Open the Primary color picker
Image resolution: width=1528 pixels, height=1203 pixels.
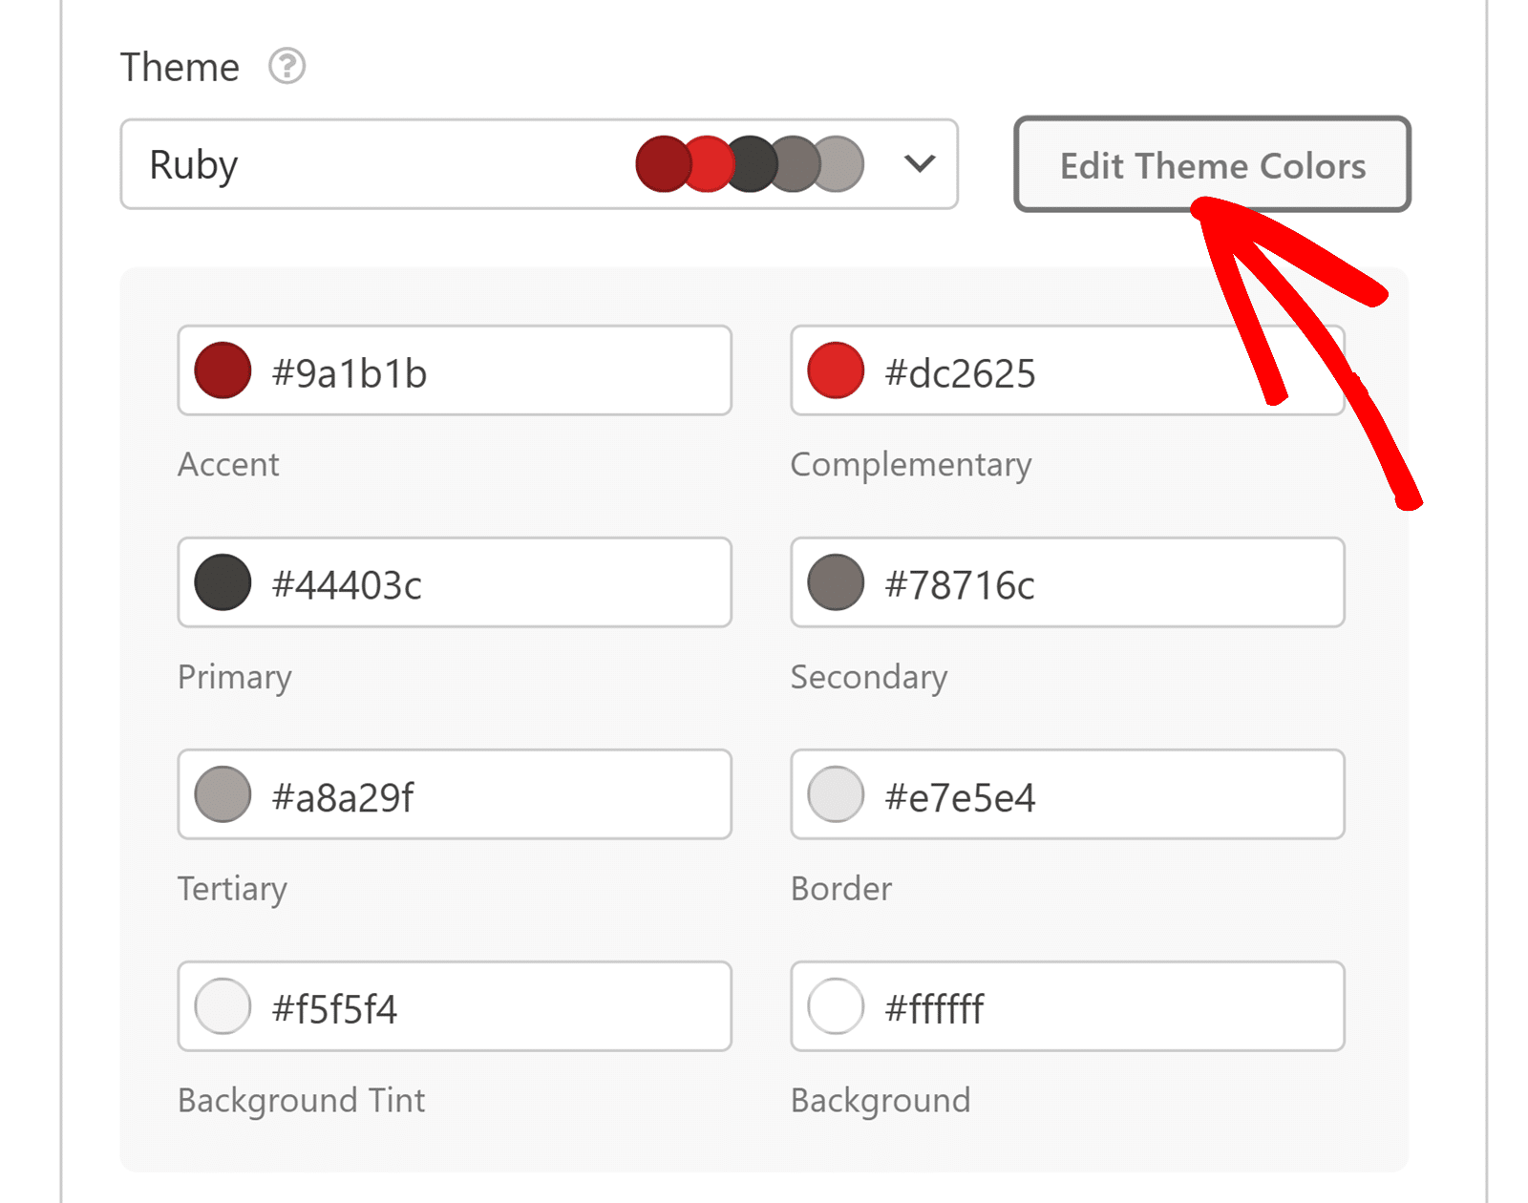point(222,582)
